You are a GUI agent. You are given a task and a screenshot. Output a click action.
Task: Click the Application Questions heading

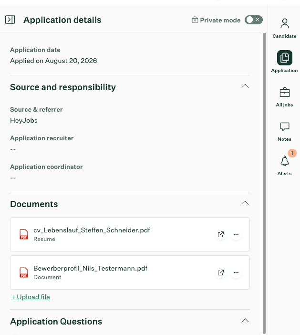point(56,322)
